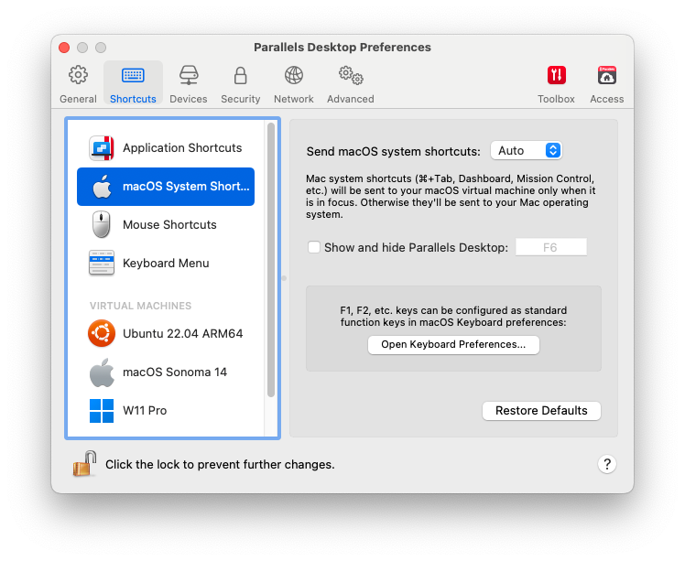Switch to the Advanced tab label
The image size is (685, 561).
tap(351, 99)
